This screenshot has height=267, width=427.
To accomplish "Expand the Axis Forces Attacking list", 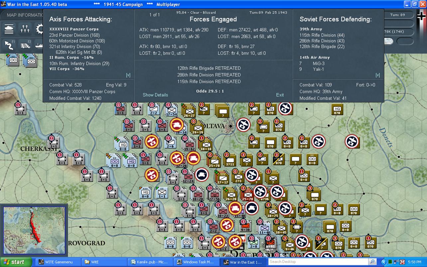I will [128, 75].
